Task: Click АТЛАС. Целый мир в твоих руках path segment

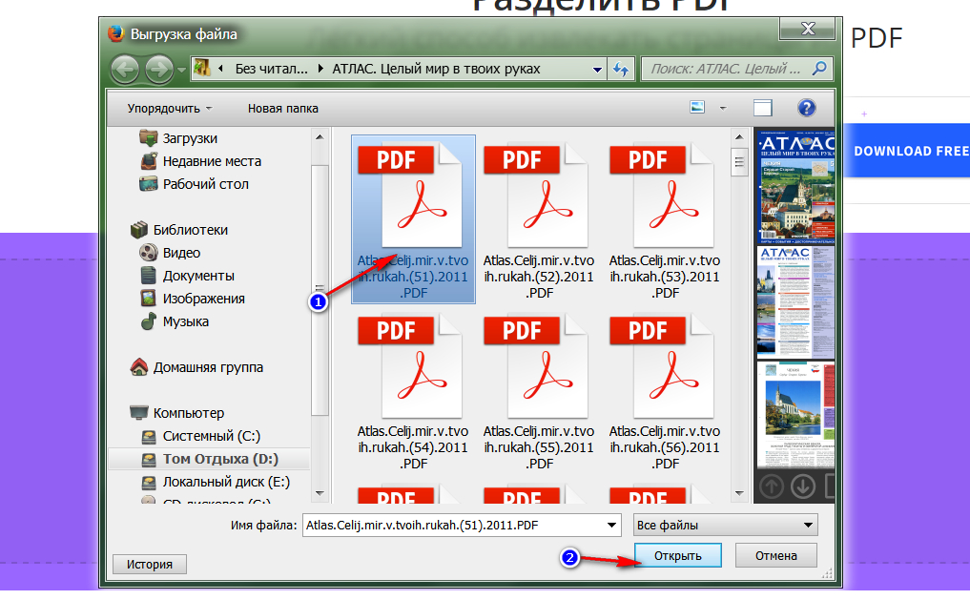Action: pos(436,69)
